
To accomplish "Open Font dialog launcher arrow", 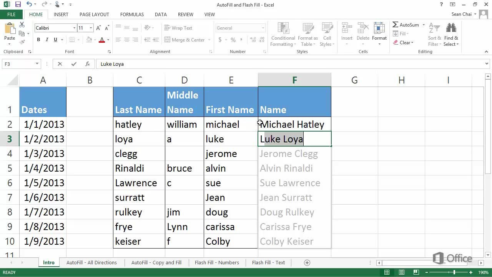I will coord(109,52).
